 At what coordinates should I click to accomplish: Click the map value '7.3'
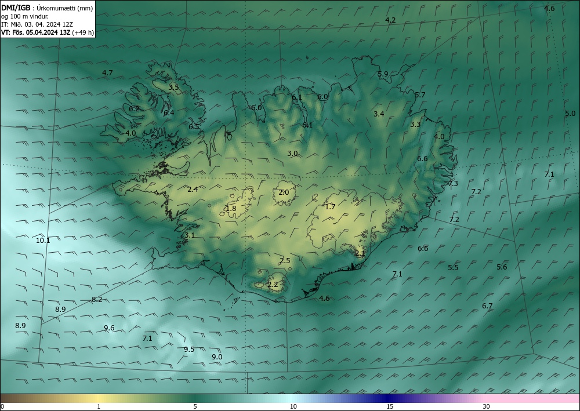coord(453,184)
